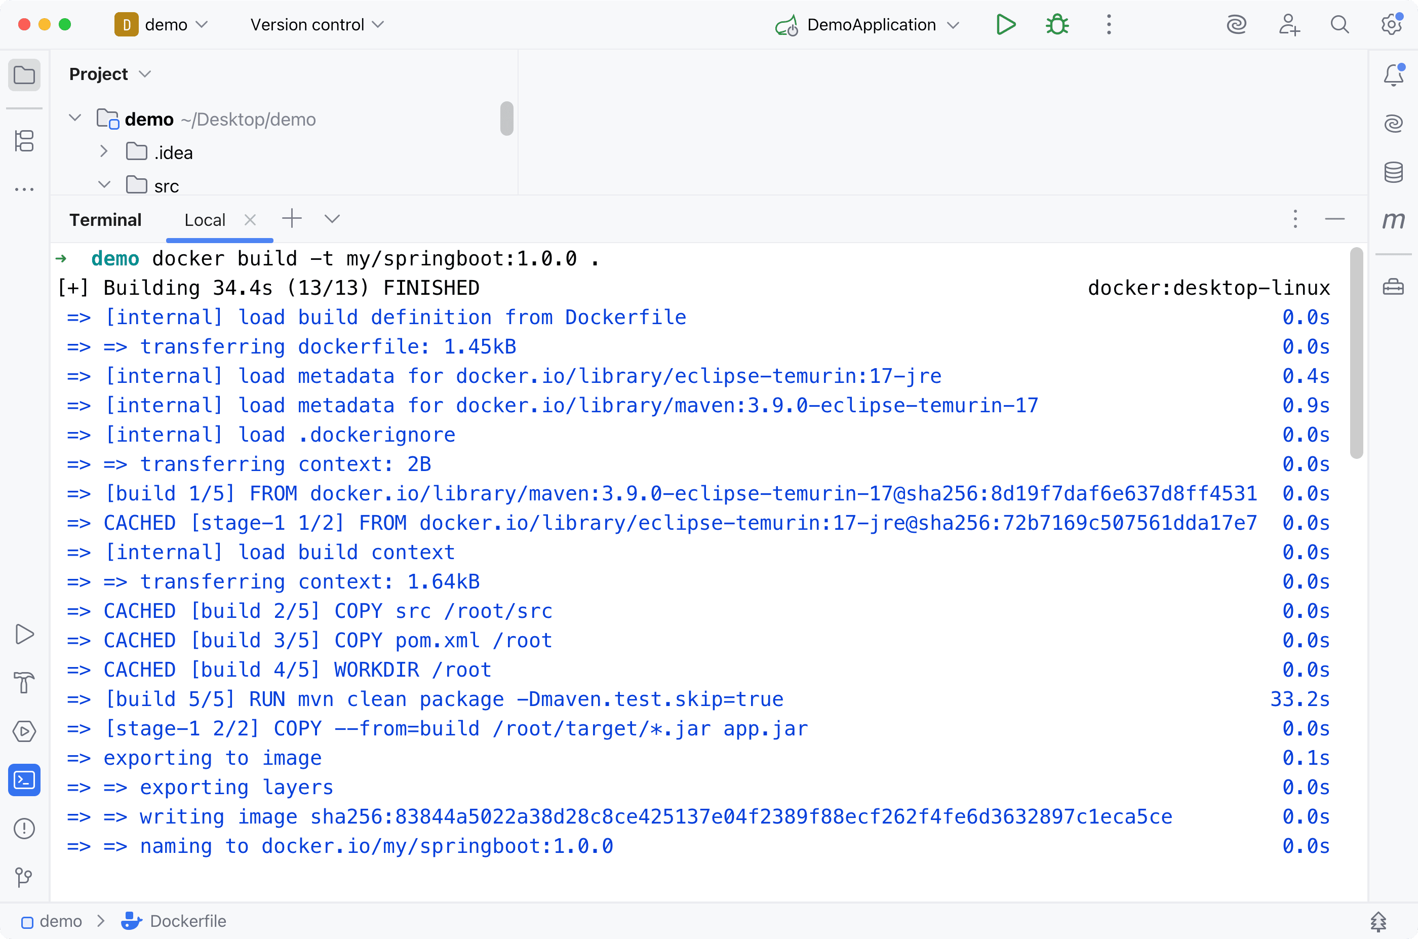Image resolution: width=1418 pixels, height=939 pixels.
Task: Add a new terminal tab
Action: point(292,219)
